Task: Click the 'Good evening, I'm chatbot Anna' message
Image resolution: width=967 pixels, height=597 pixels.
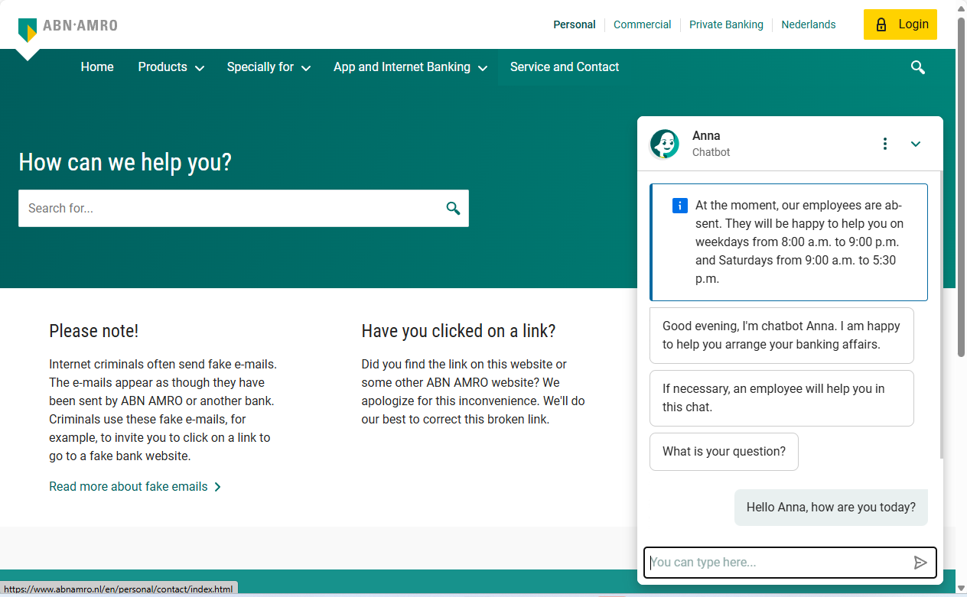Action: (781, 336)
